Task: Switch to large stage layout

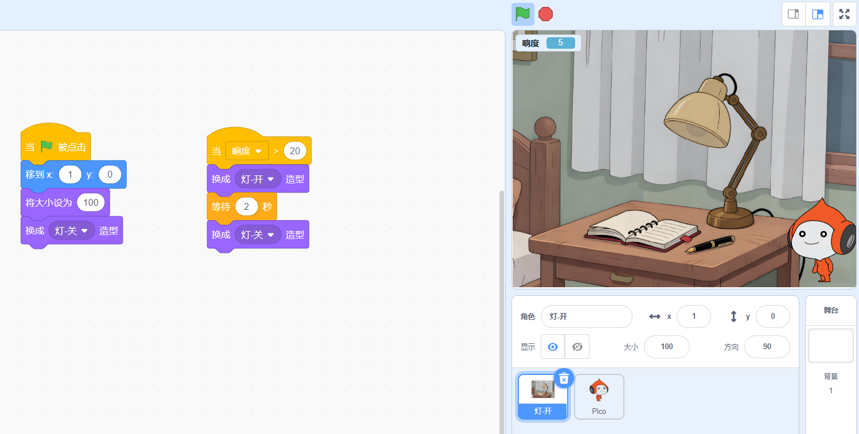Action: coord(818,14)
